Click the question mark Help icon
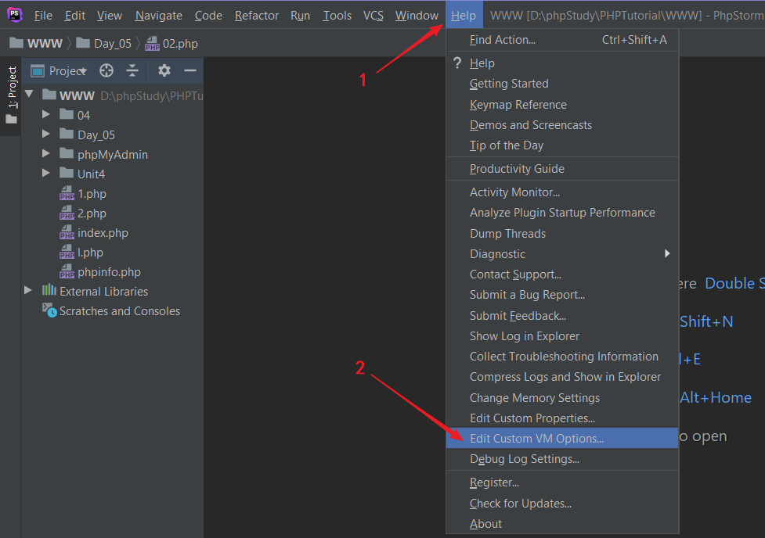Viewport: 765px width, 538px height. [457, 63]
